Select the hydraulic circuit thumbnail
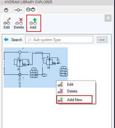The width and height of the screenshot is (115, 128). pos(36,67)
